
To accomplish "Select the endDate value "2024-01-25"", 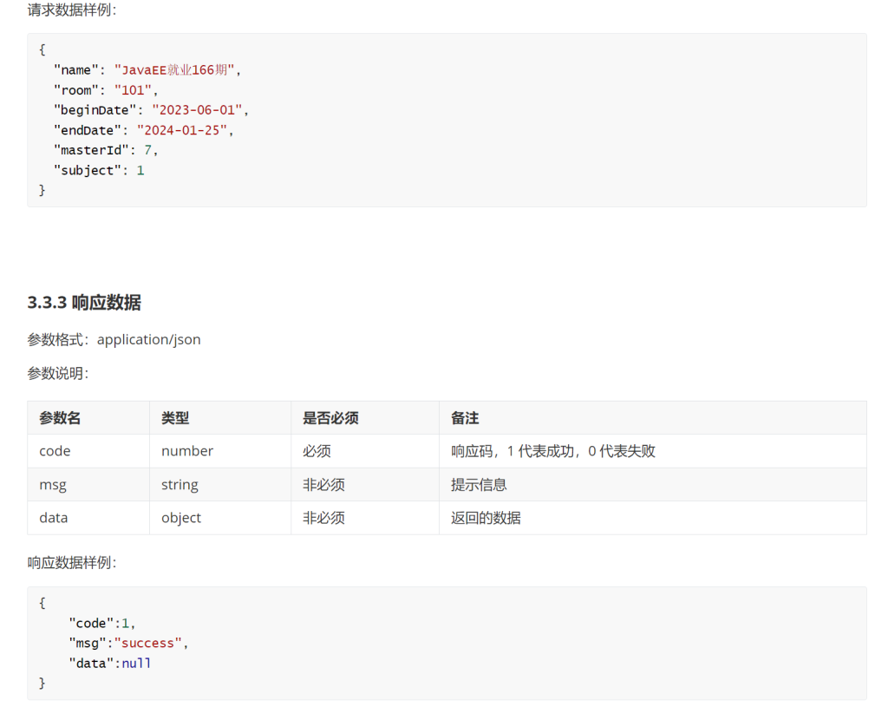I will point(186,130).
